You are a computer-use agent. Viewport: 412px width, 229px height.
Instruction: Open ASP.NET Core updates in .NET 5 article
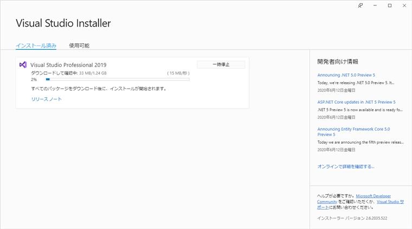click(x=356, y=102)
